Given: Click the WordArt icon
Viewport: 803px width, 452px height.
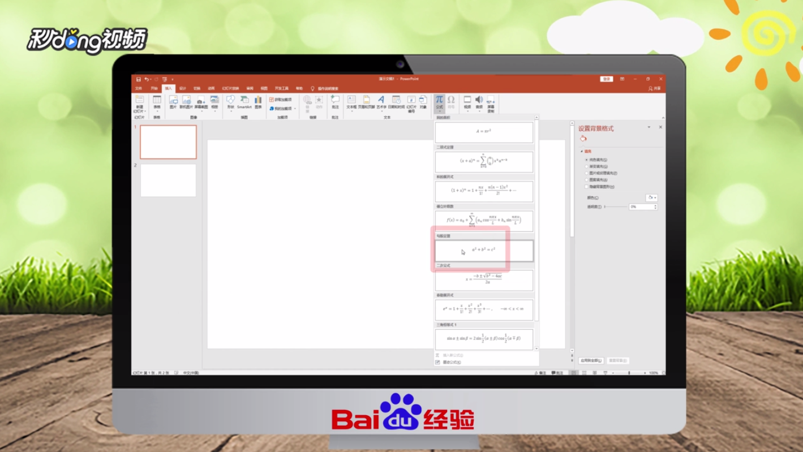Looking at the screenshot, I should pos(381,100).
